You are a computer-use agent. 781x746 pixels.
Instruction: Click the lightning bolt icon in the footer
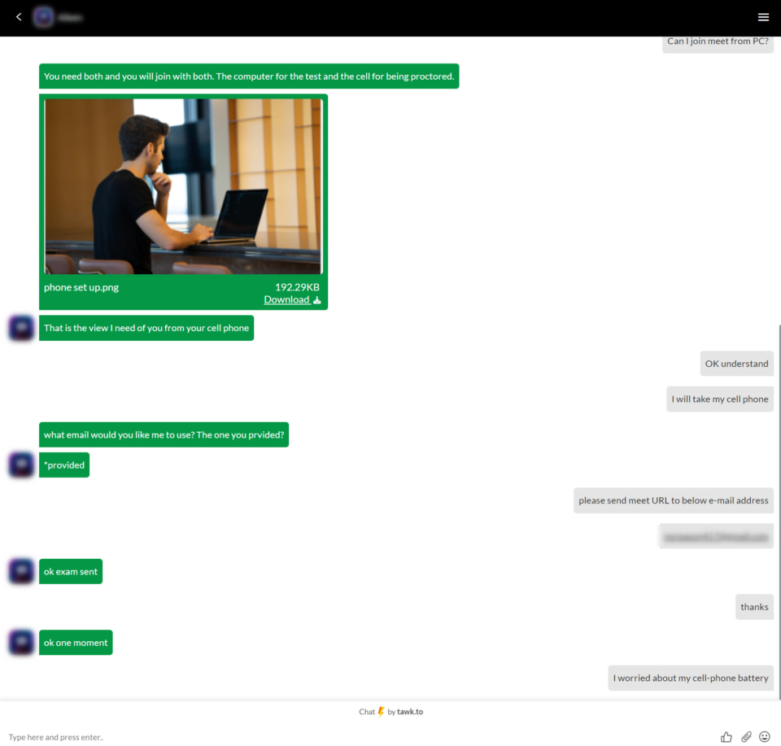click(382, 711)
